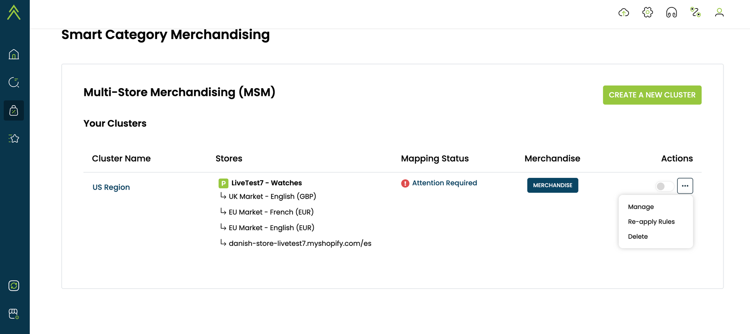Open the US Region cluster link
Viewport: 750px width, 334px height.
[x=111, y=187]
